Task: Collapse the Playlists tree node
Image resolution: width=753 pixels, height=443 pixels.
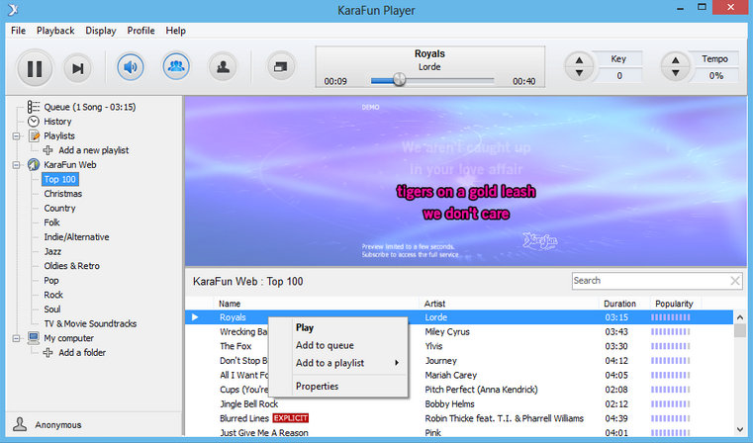Action: point(17,136)
